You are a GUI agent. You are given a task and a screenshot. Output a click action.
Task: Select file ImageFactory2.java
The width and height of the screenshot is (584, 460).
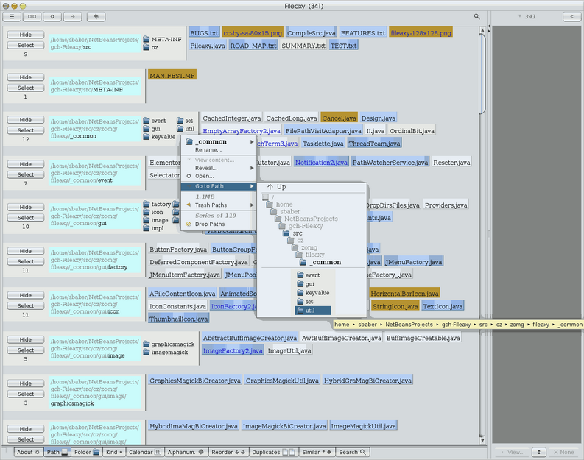tap(233, 350)
